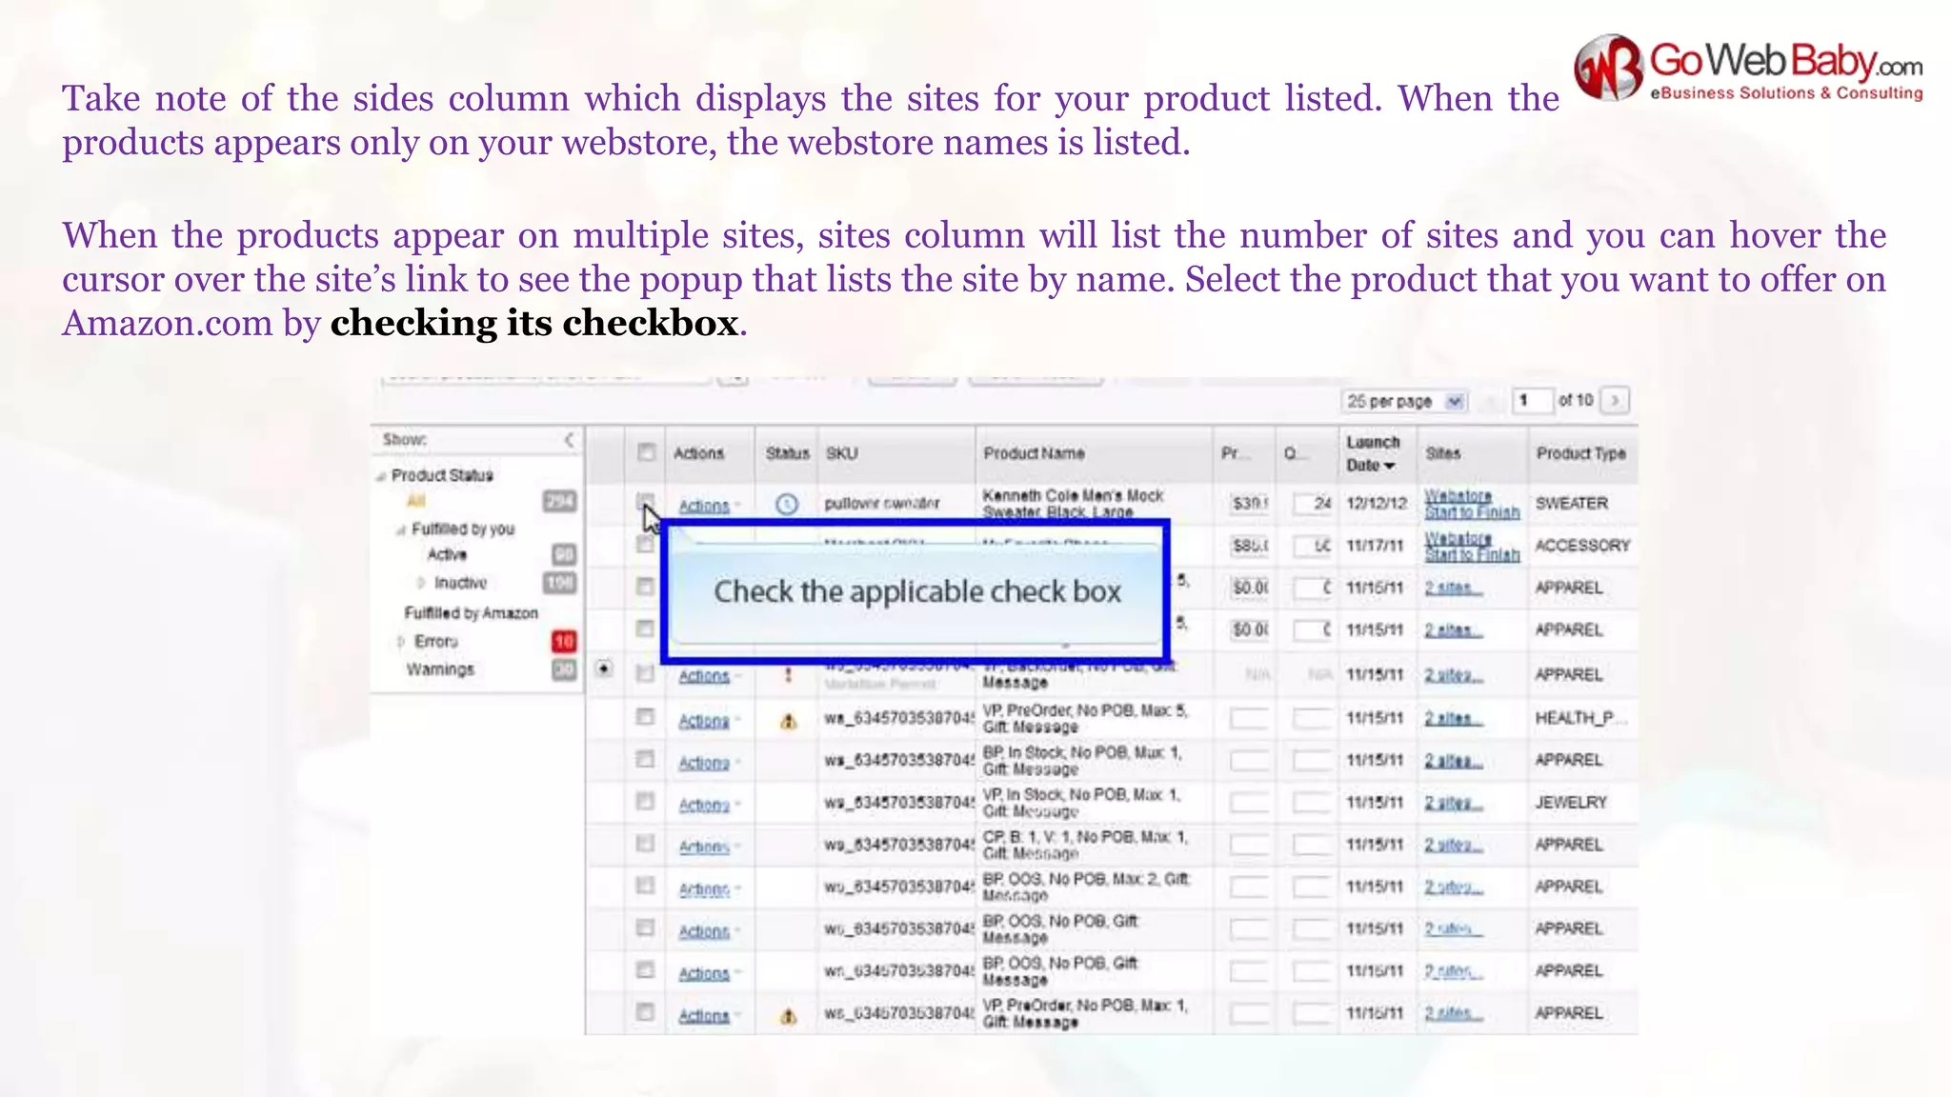Check the pullover sweater row checkbox

(x=645, y=502)
